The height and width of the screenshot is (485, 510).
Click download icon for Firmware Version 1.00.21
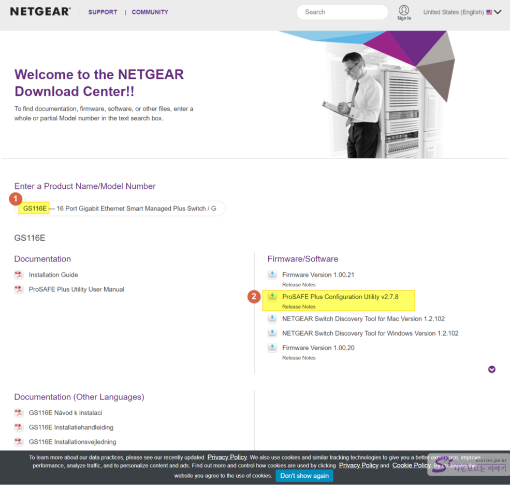point(272,275)
